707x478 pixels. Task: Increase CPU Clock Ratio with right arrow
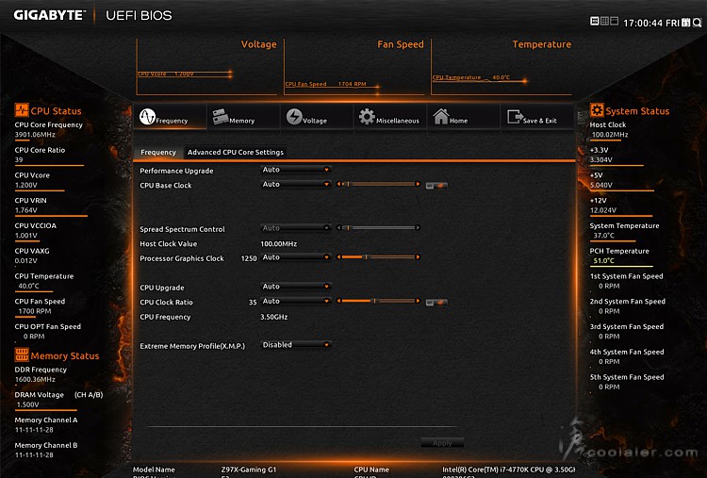pos(418,301)
